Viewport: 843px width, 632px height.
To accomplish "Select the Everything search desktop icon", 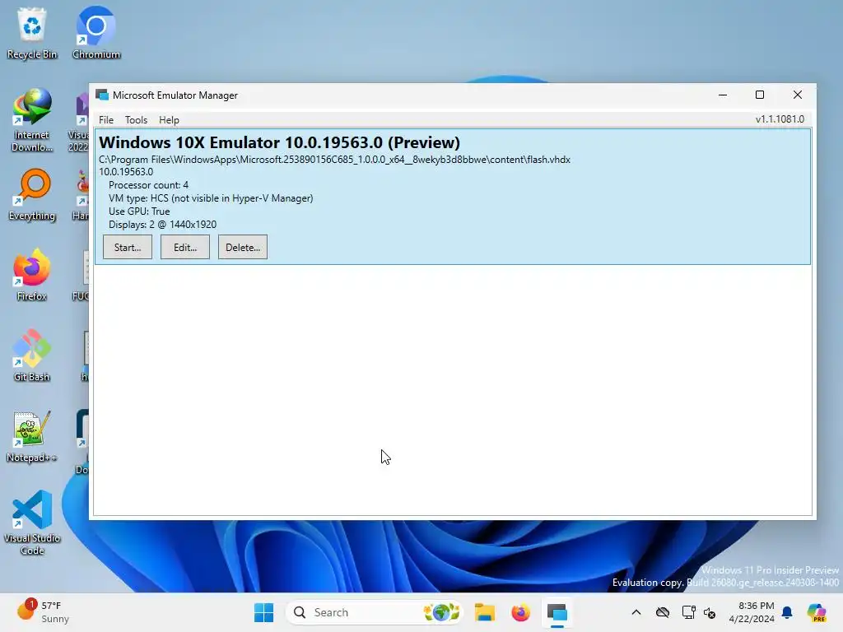I will click(32, 195).
